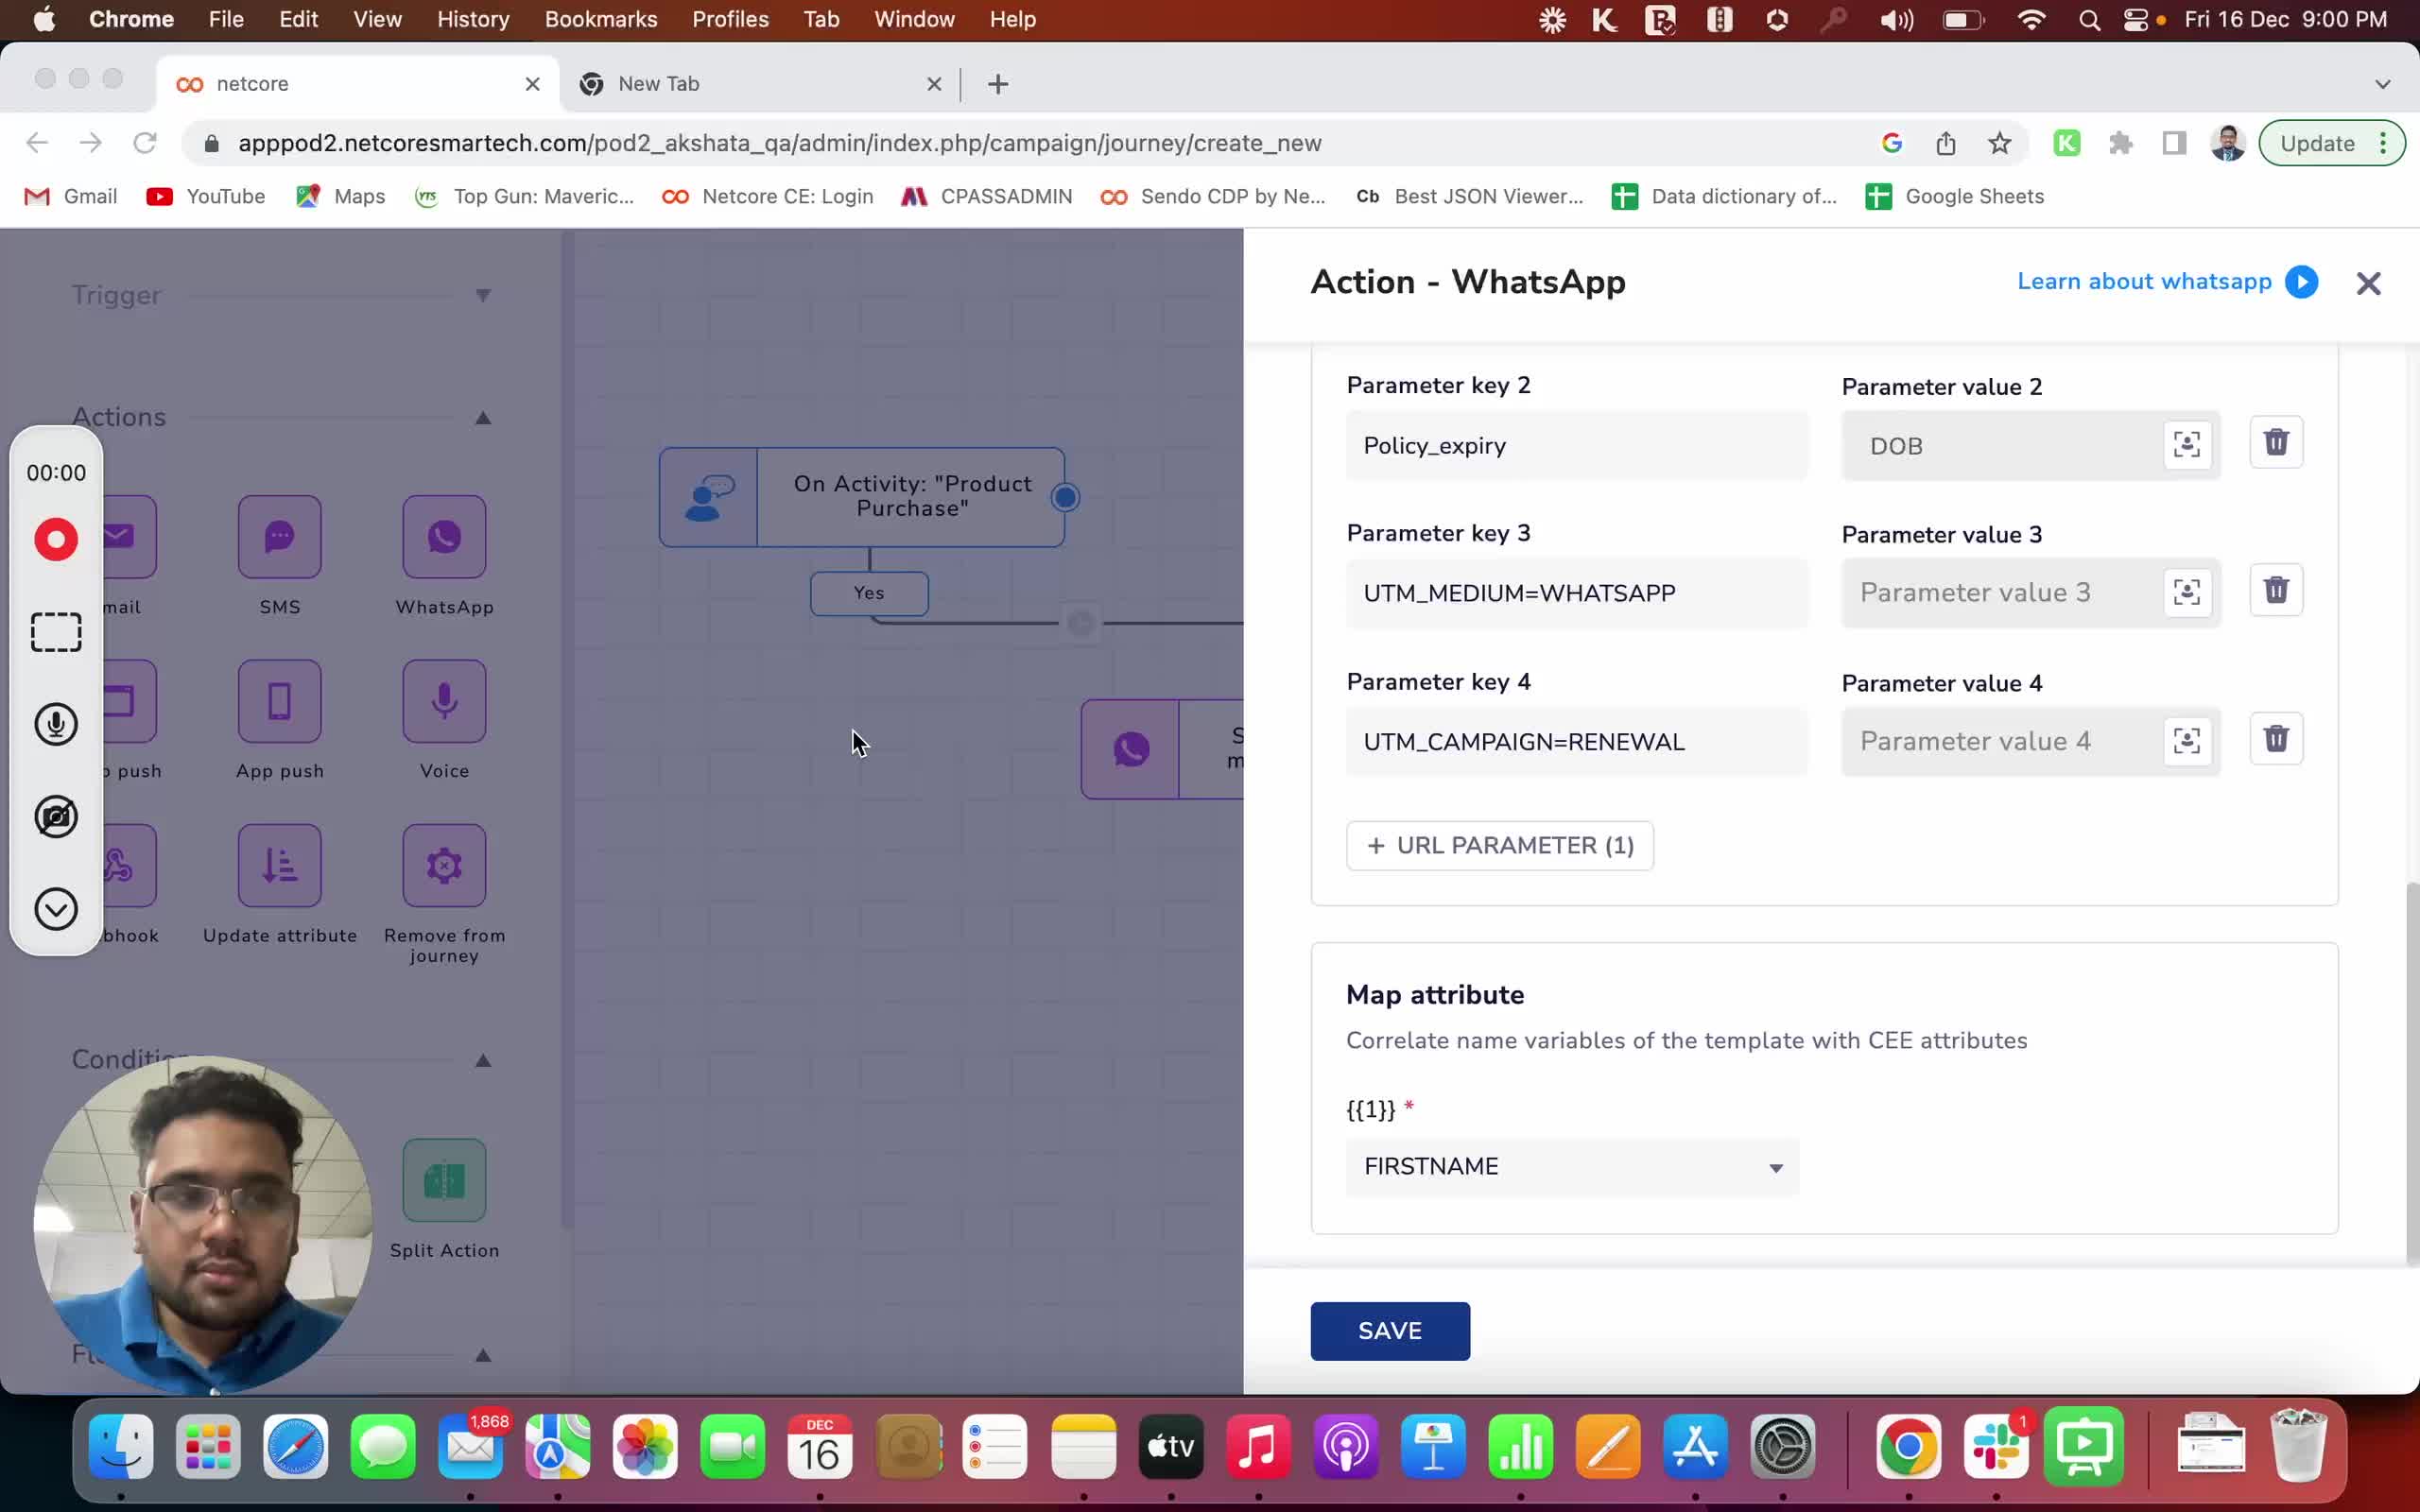Collapse the Actions section arrow
This screenshot has width=2420, height=1512.
(x=483, y=418)
